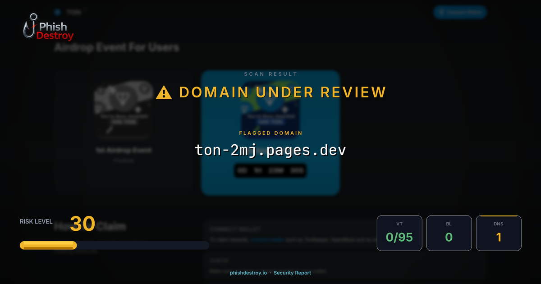
Task: Toggle the DNS flag highlighted in yellow
Action: 499,216
